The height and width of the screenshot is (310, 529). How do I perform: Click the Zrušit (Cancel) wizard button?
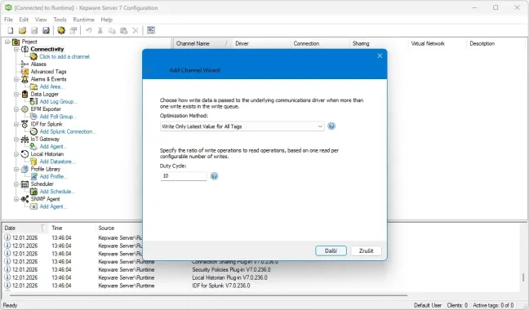[366, 250]
